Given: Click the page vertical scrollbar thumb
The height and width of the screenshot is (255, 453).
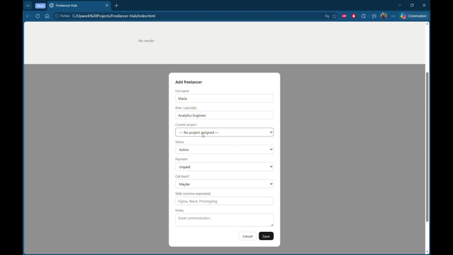Looking at the screenshot, I should (427, 147).
